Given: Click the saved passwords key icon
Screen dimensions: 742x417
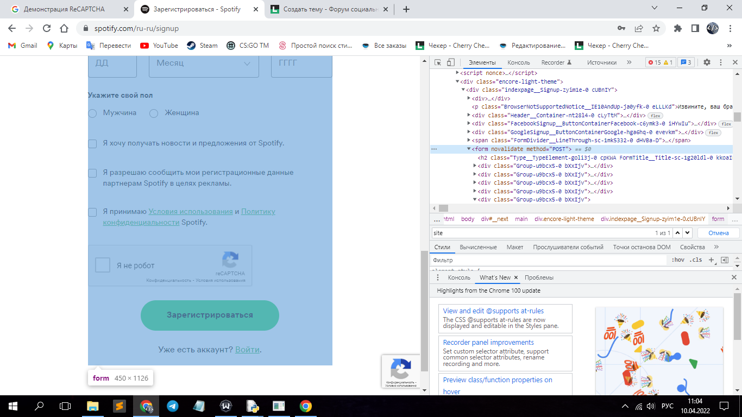Looking at the screenshot, I should pos(621,28).
